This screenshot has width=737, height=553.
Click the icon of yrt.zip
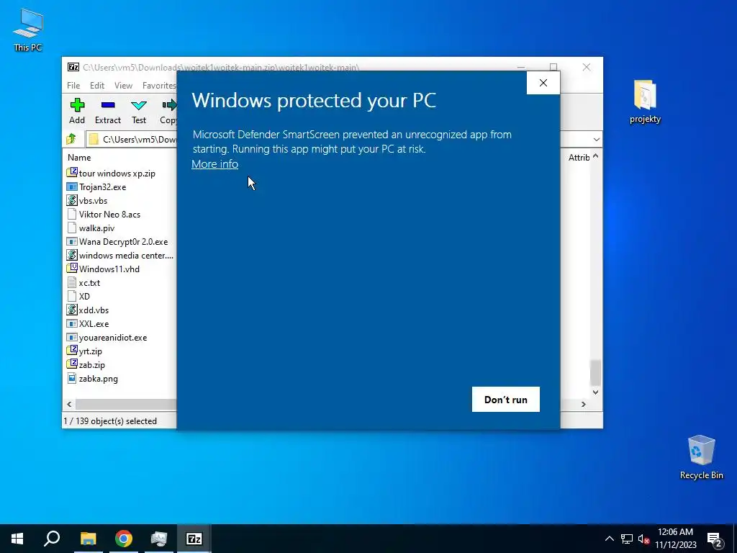(x=72, y=351)
